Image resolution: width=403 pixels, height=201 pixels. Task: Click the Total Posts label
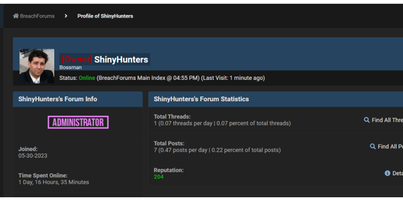click(x=169, y=143)
